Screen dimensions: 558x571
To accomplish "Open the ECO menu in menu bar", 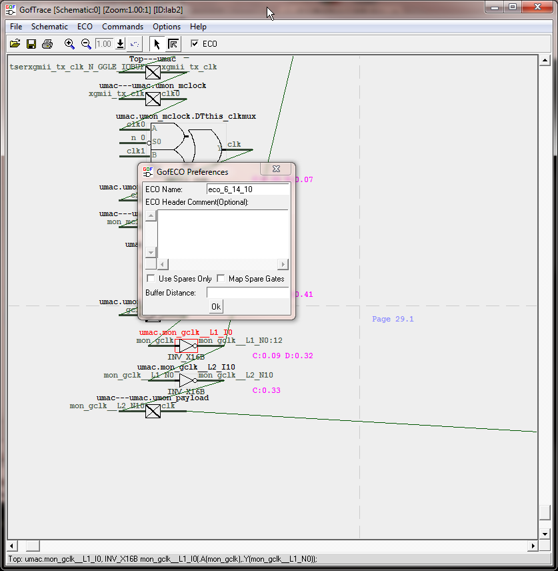I will coord(85,27).
